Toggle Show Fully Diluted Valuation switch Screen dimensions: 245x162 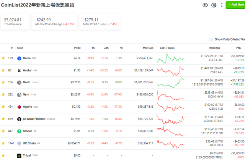coord(210,39)
